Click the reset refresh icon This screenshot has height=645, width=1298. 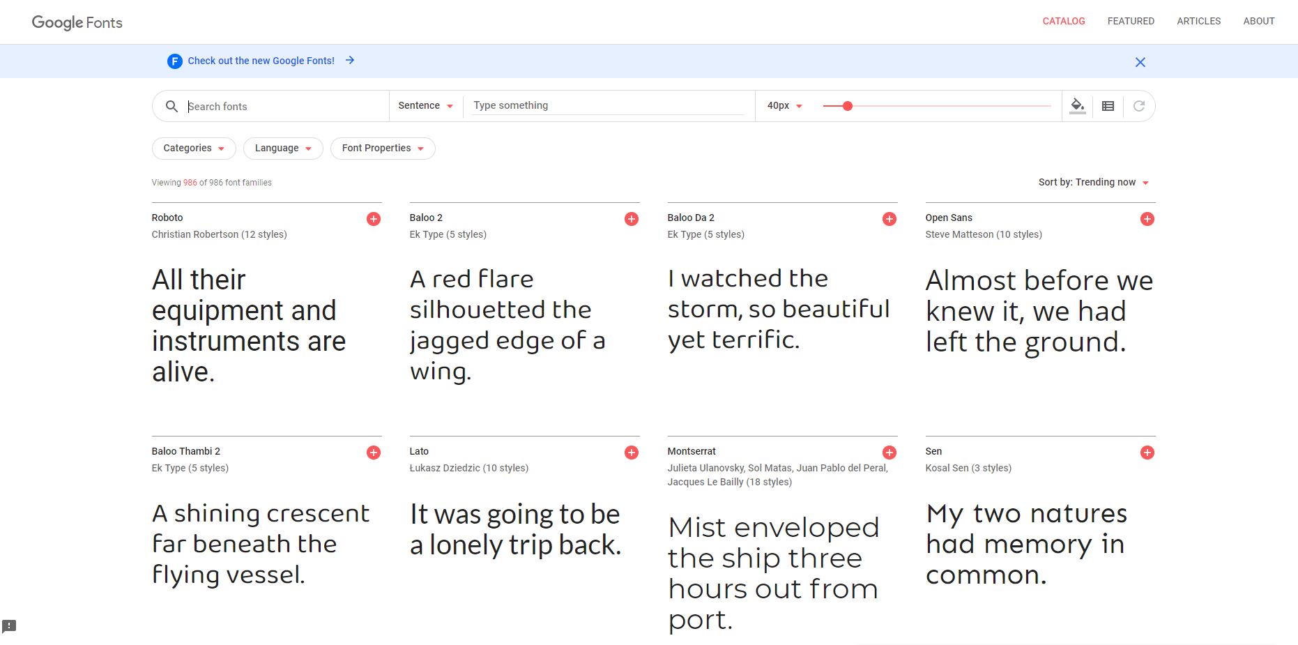[x=1139, y=106]
